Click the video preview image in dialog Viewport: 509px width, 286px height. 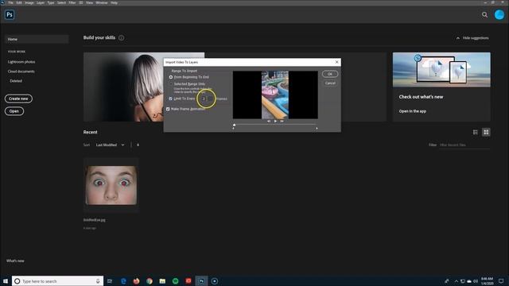pos(275,95)
